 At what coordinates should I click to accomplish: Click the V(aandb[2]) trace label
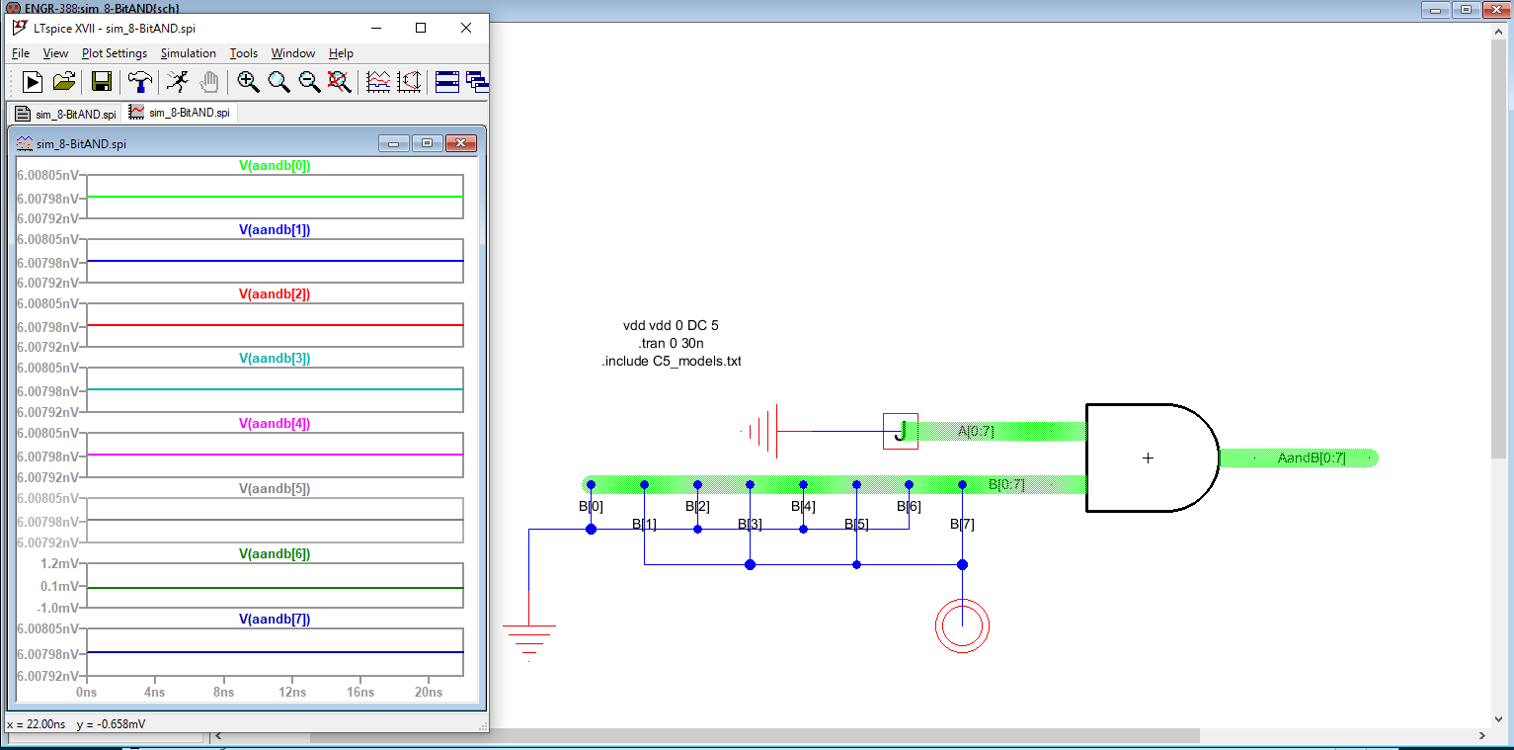pyautogui.click(x=275, y=293)
